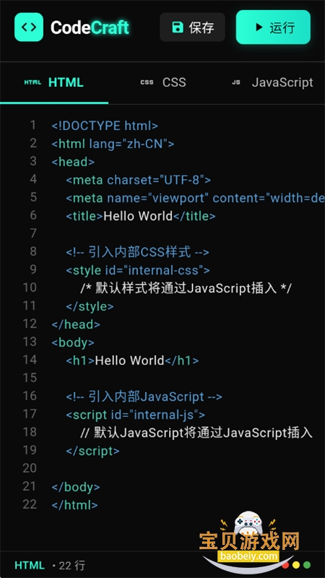
Task: Click the title Hello World line
Action: pos(141,216)
